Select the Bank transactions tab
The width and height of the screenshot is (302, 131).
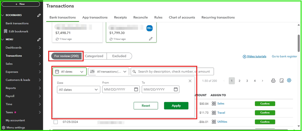tap(63, 17)
